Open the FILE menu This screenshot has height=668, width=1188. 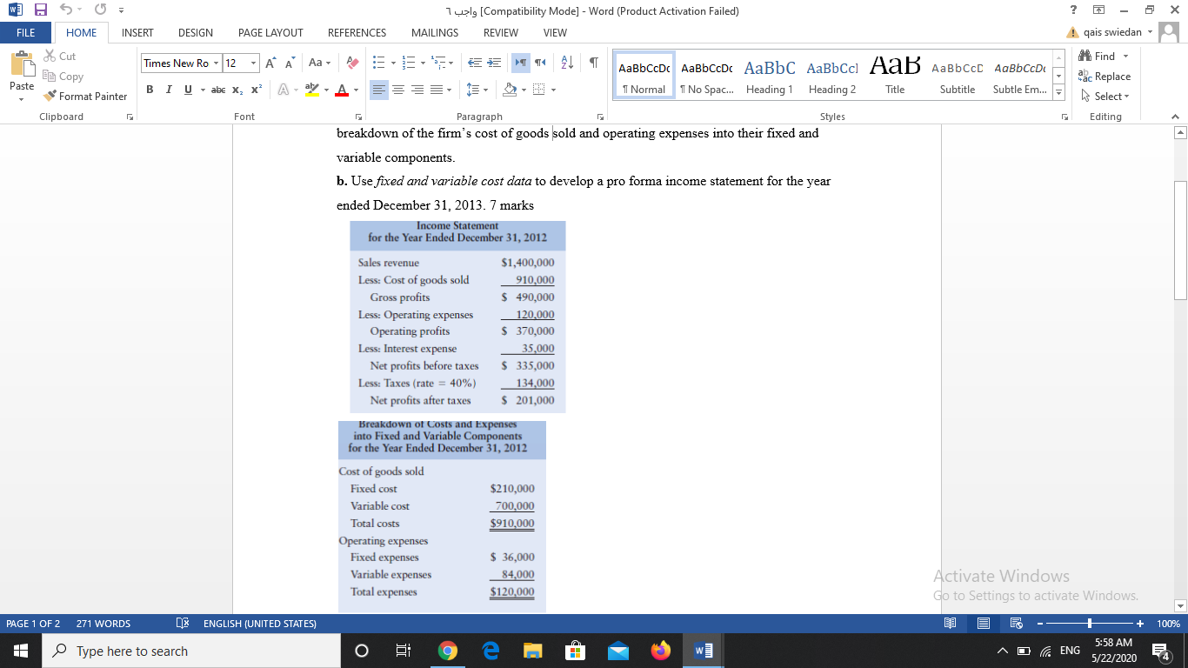[25, 32]
